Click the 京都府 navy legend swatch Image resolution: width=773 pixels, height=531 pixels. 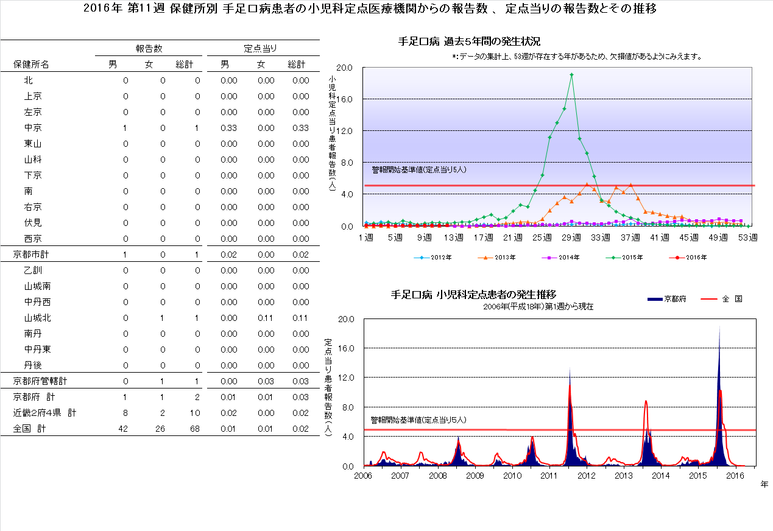[654, 299]
